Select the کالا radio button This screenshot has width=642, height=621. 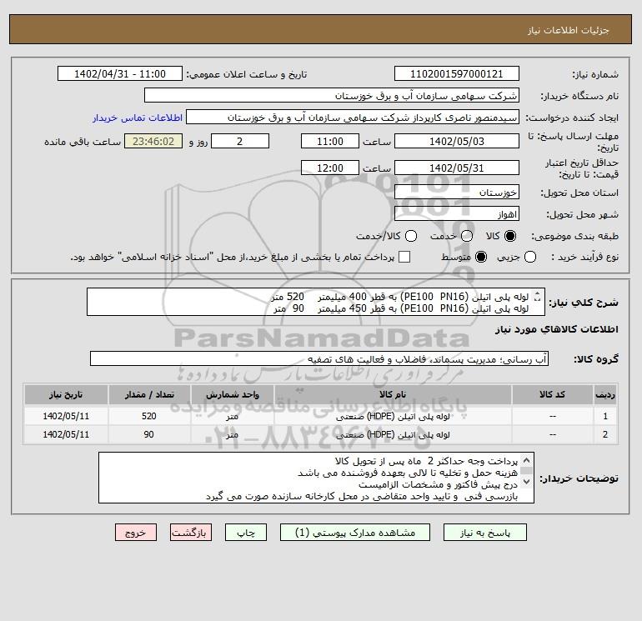coord(510,236)
